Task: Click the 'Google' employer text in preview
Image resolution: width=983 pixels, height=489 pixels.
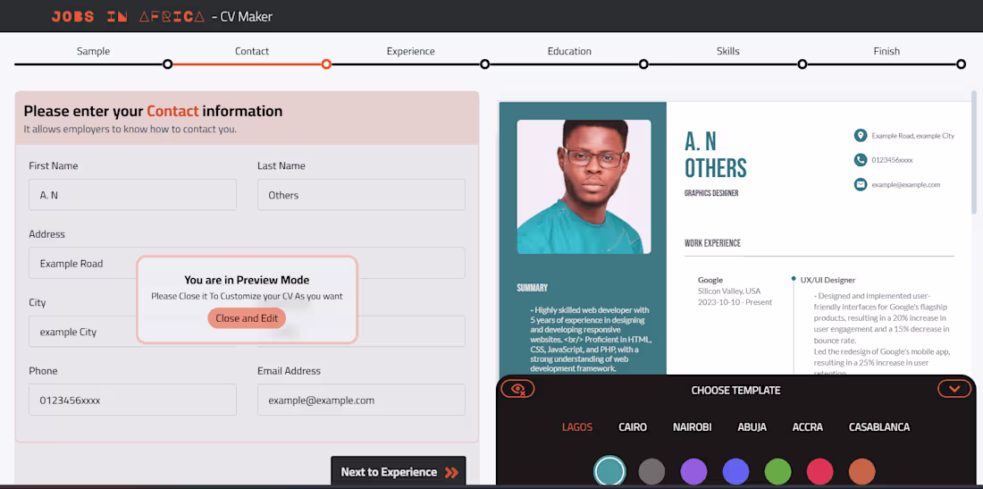Action: point(710,280)
